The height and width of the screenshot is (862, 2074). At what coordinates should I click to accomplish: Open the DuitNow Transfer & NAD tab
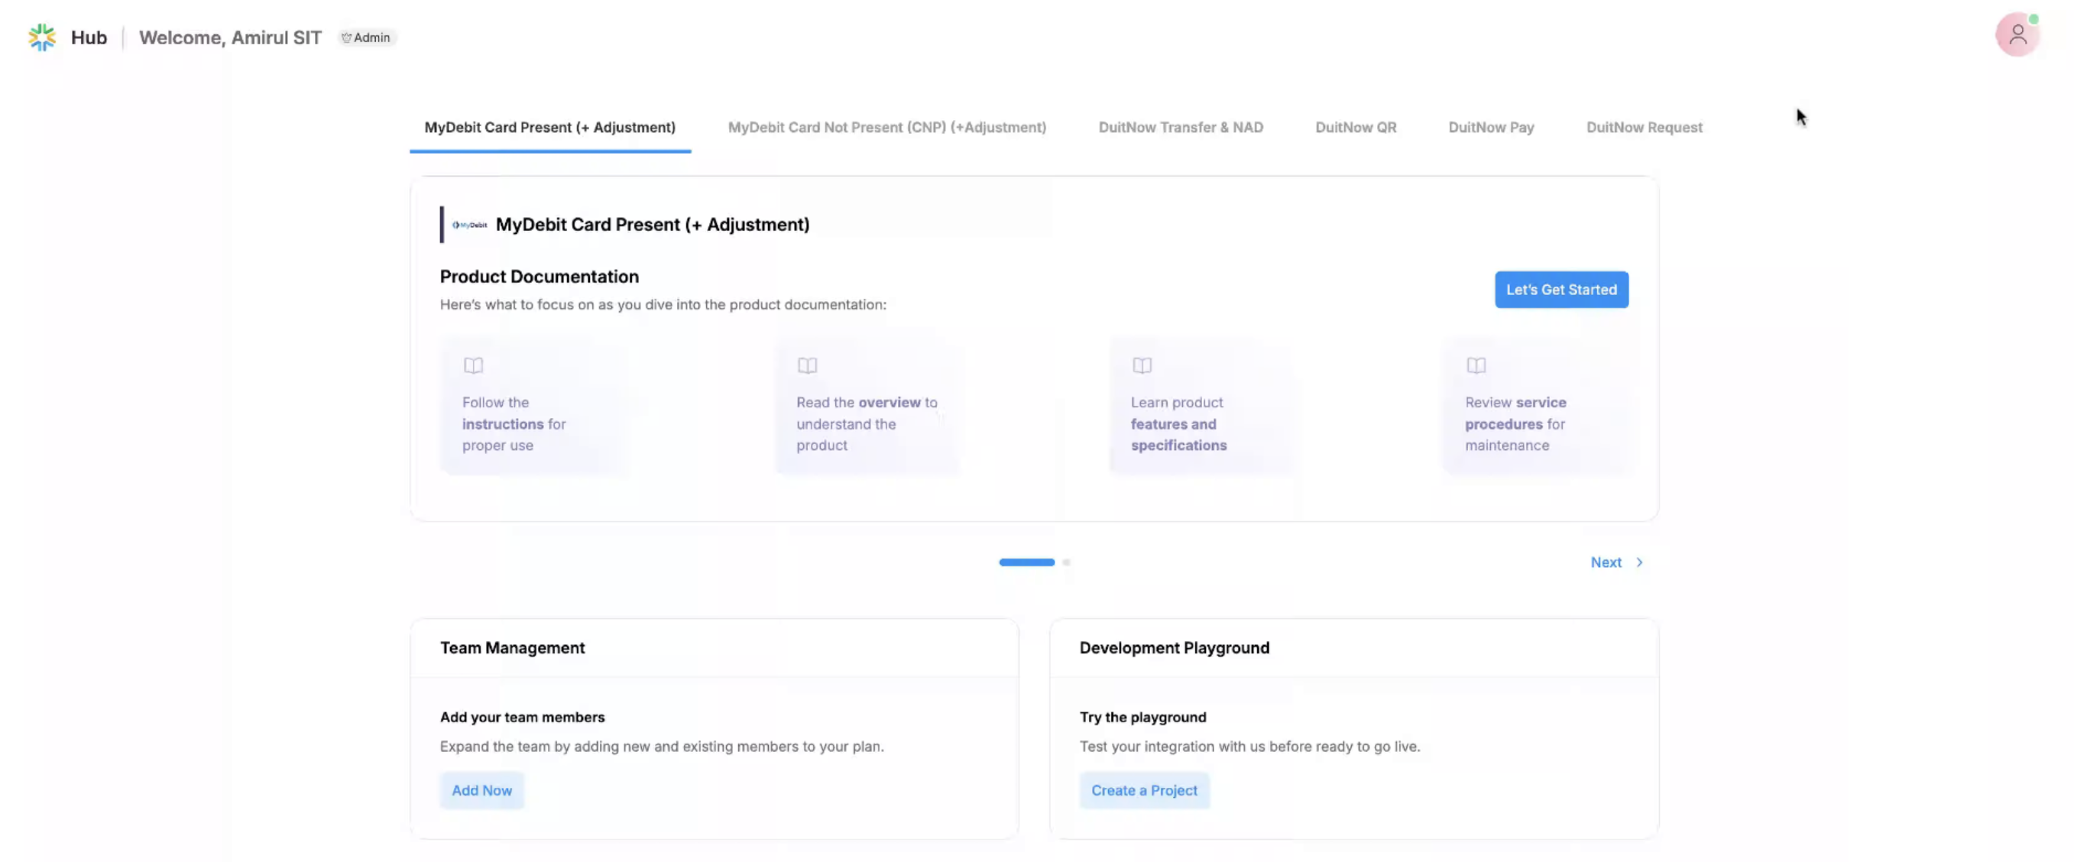[x=1181, y=127]
